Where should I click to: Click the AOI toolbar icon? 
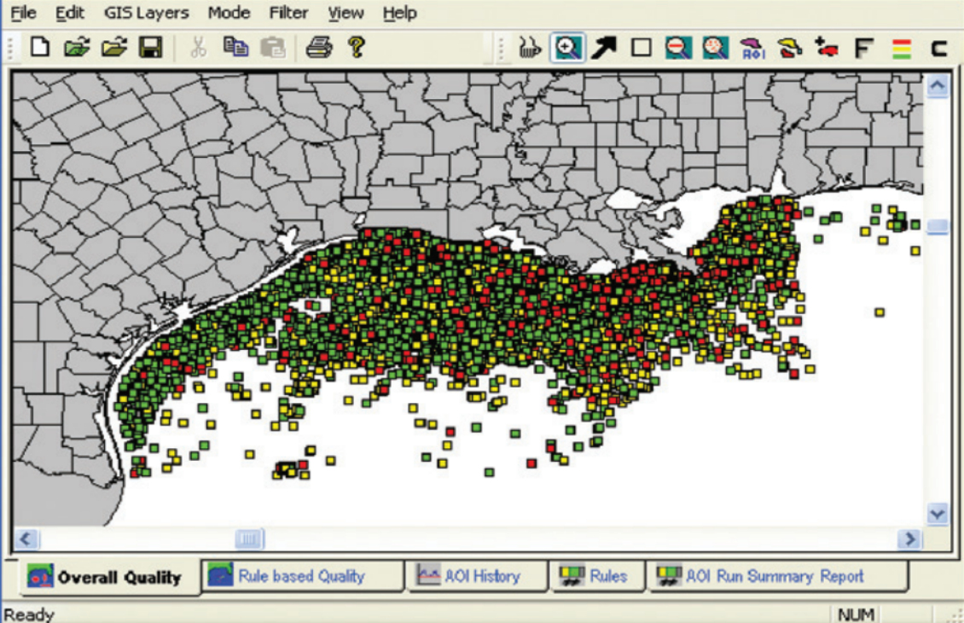(x=753, y=48)
